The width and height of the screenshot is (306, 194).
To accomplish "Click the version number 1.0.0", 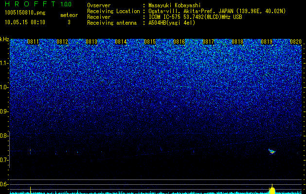I will point(66,4).
